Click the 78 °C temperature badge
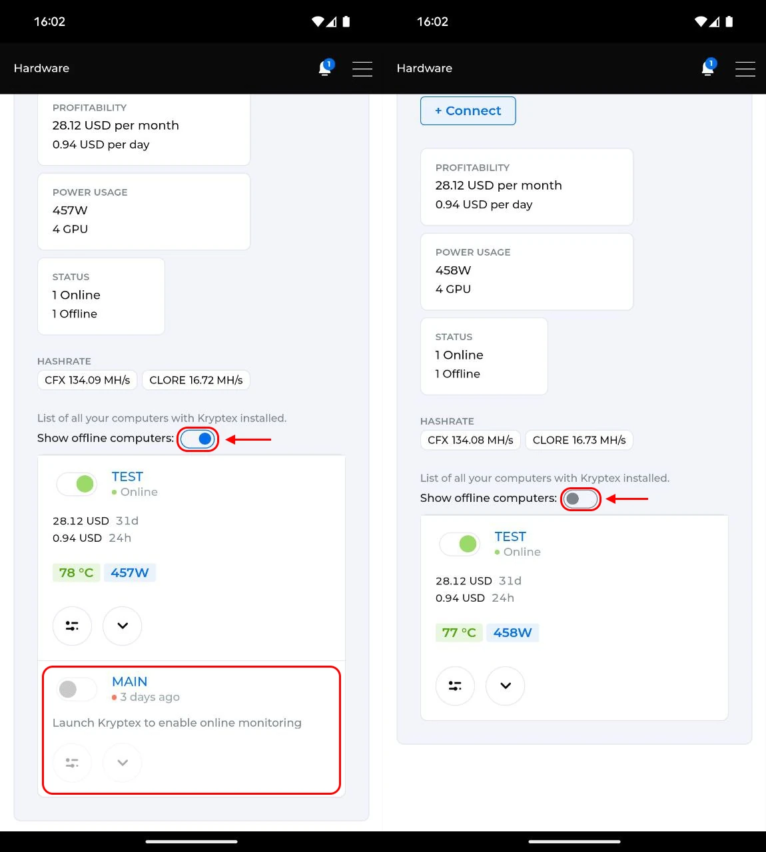Viewport: 766px width, 852px height. (x=76, y=572)
